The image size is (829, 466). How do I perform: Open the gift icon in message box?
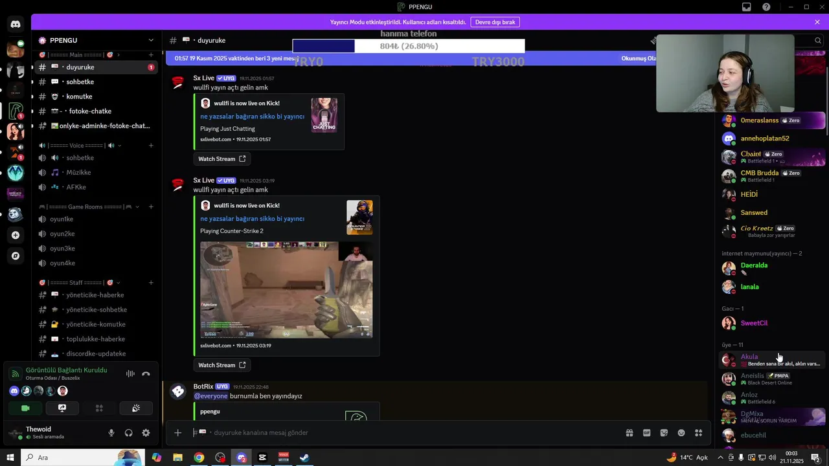coord(629,433)
